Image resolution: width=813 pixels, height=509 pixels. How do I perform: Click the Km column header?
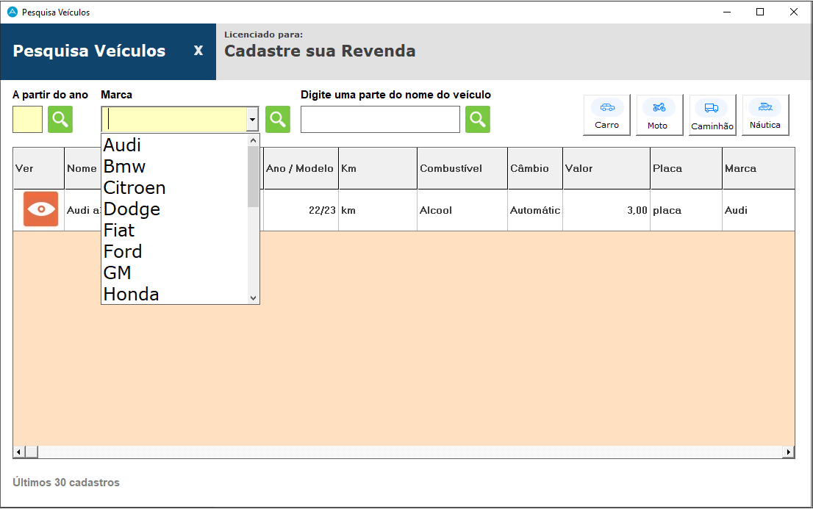click(378, 168)
